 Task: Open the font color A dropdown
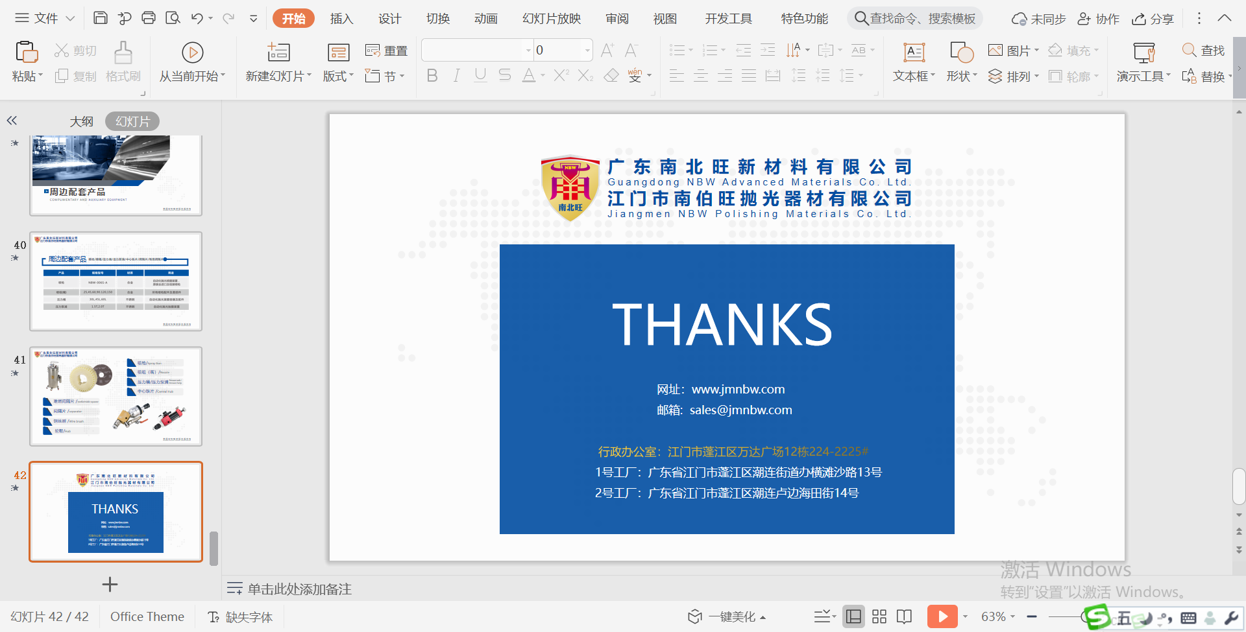[543, 76]
